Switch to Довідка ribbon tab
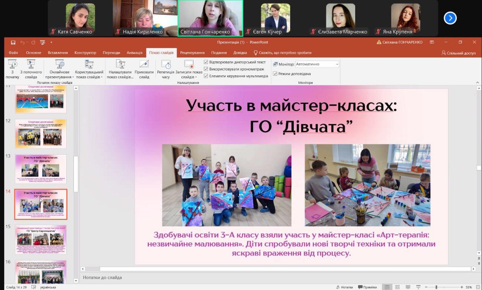The width and height of the screenshot is (482, 290). pyautogui.click(x=240, y=53)
